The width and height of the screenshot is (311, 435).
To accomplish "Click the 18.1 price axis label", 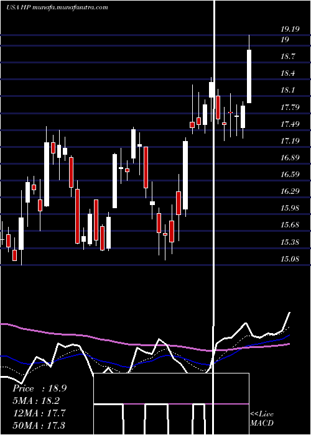I will pos(287,90).
